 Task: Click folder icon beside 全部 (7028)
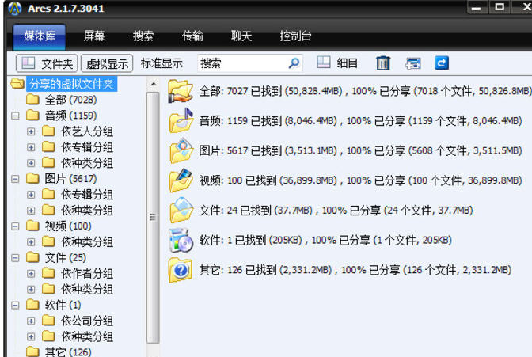pos(32,100)
